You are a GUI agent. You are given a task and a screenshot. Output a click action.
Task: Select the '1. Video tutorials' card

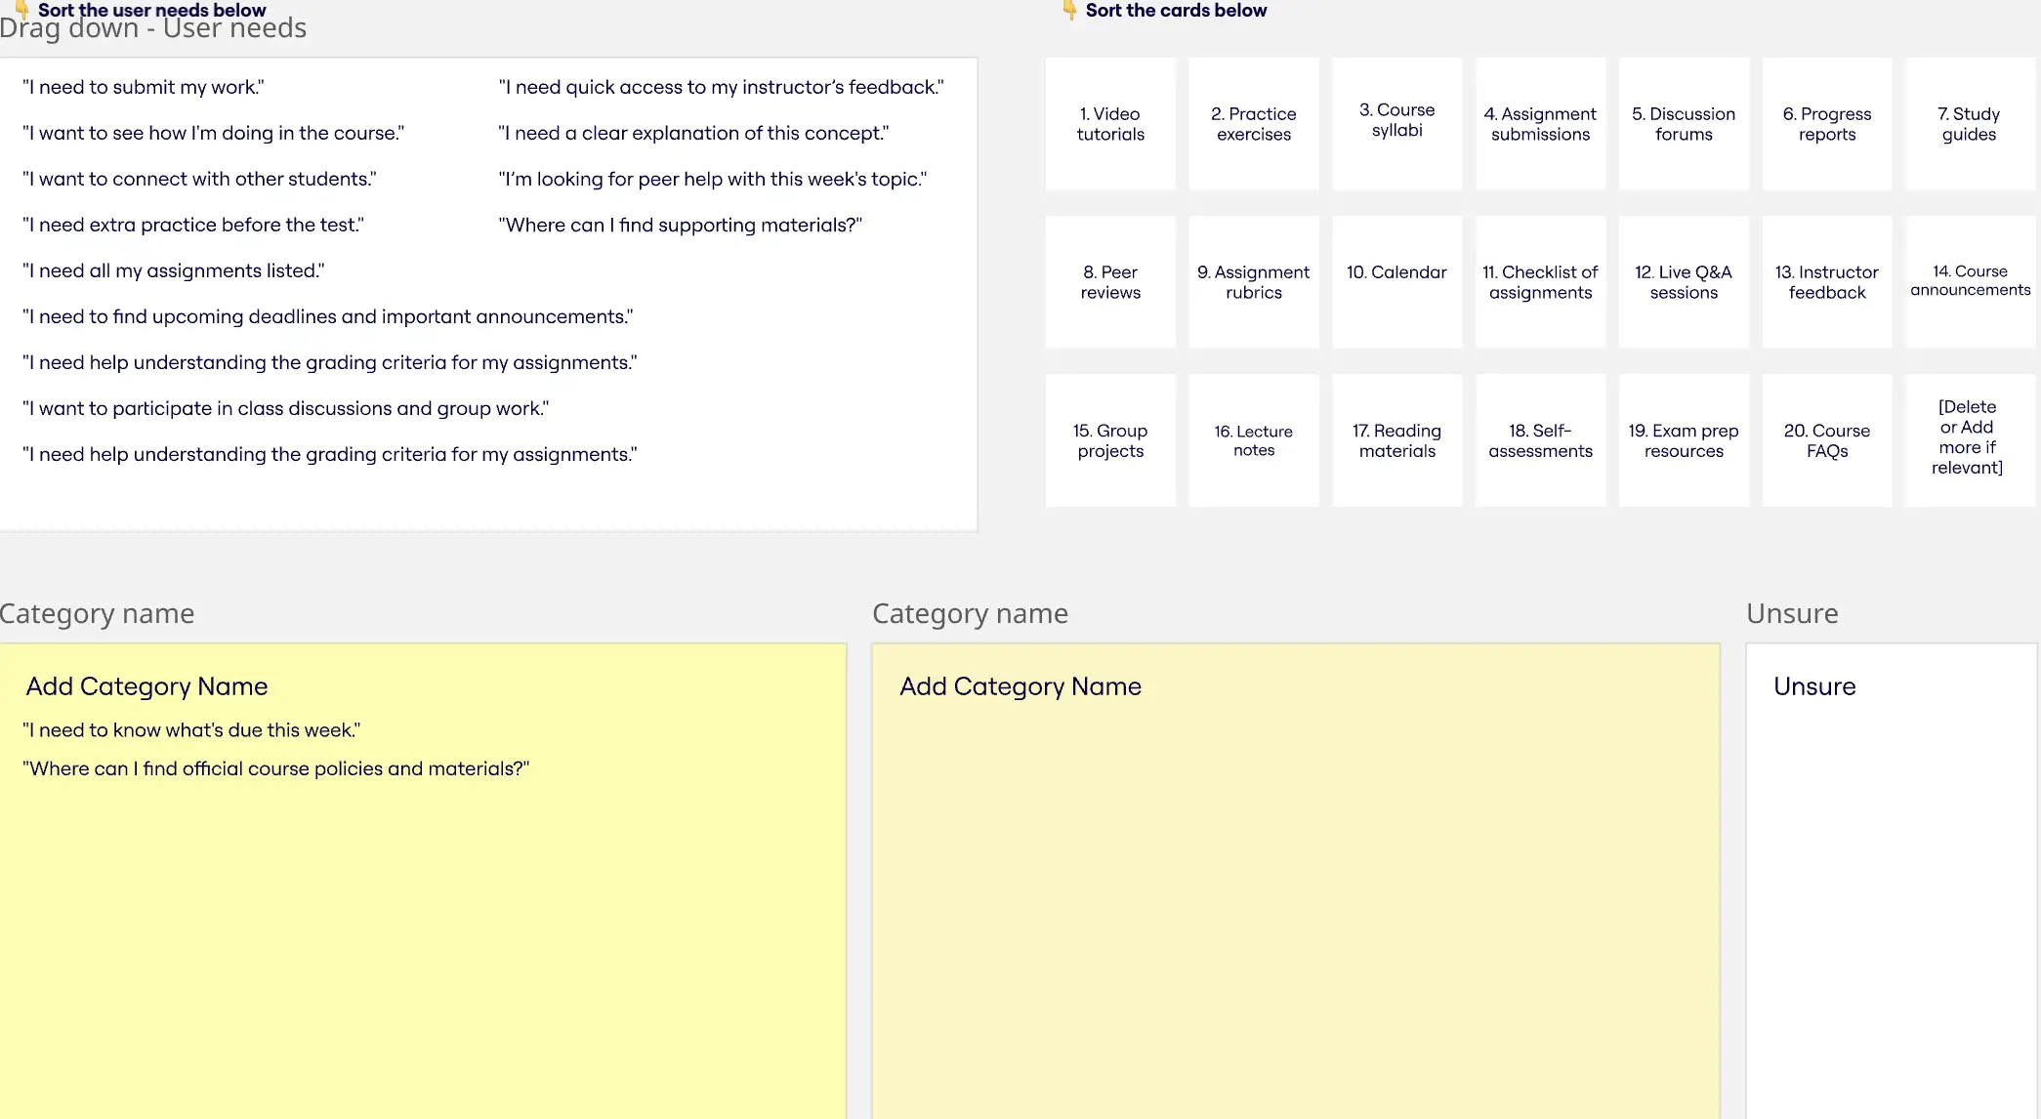[1110, 124]
